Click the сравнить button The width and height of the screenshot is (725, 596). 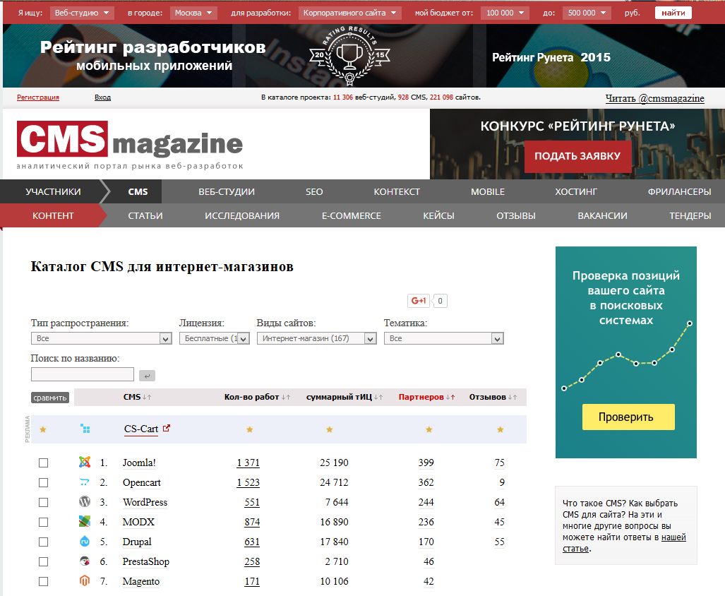click(50, 398)
